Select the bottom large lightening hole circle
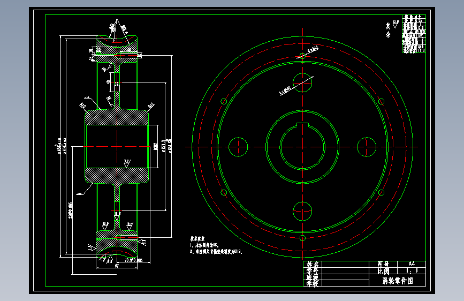This screenshot has width=464, height=301. [x=302, y=211]
